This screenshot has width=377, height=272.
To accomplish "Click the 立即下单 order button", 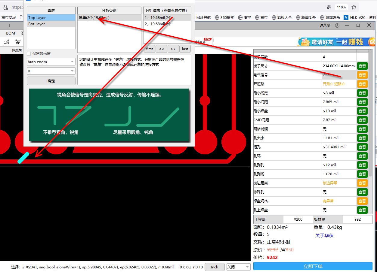I will coord(313,266).
